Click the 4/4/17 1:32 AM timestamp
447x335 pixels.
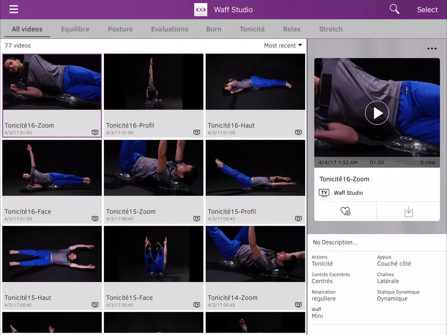(338, 163)
